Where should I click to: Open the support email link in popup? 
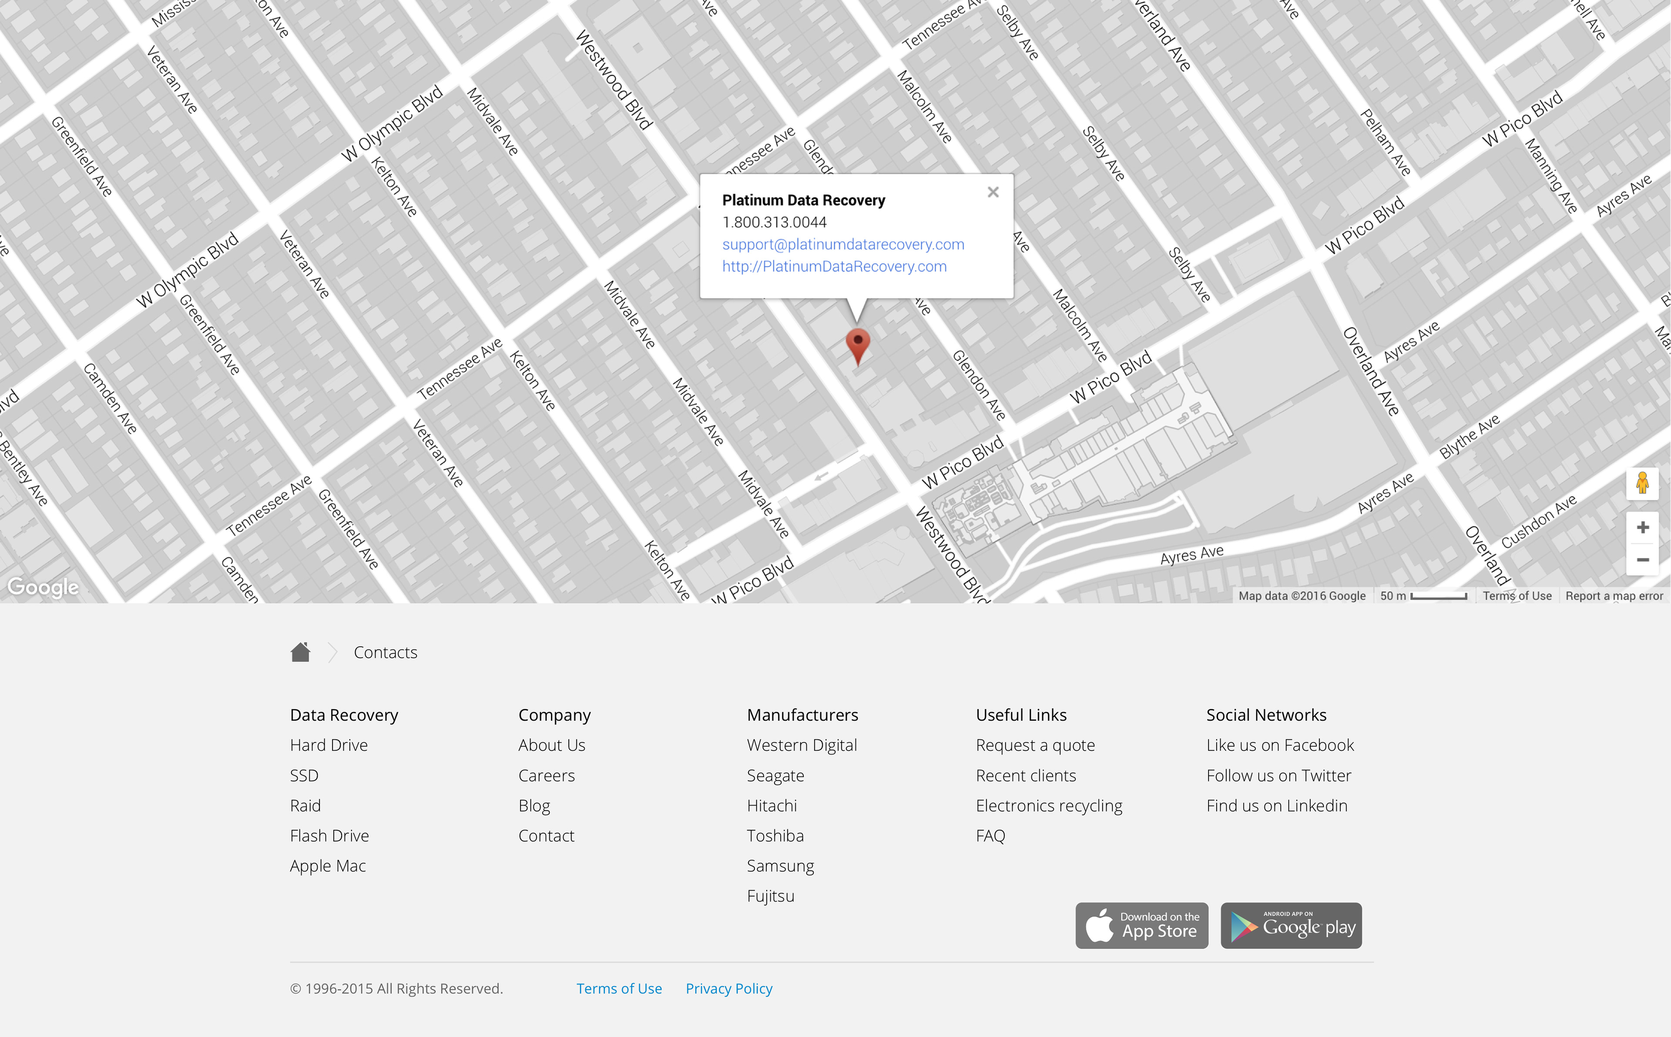[843, 245]
